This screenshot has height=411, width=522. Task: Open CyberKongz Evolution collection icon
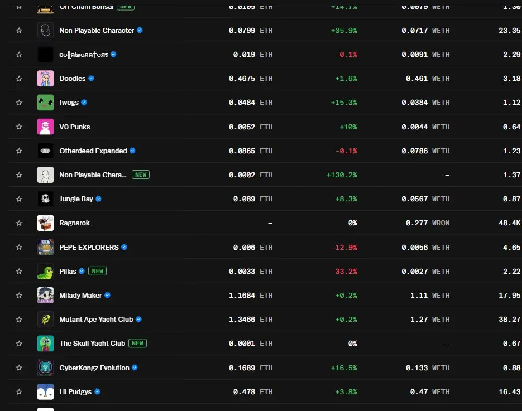click(45, 368)
